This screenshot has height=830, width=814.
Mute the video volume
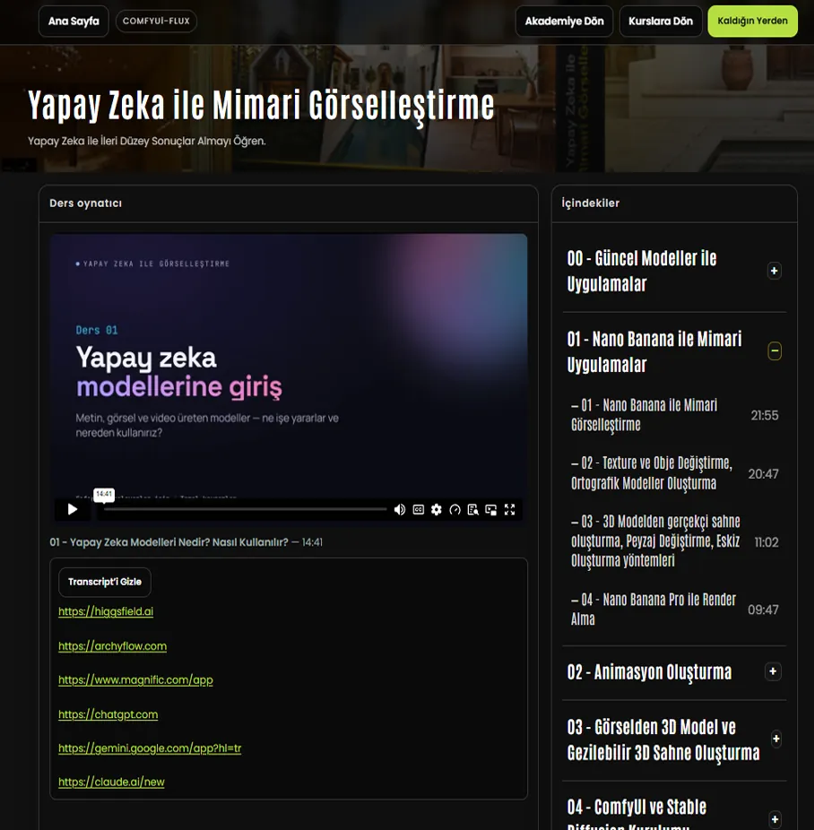pos(400,509)
